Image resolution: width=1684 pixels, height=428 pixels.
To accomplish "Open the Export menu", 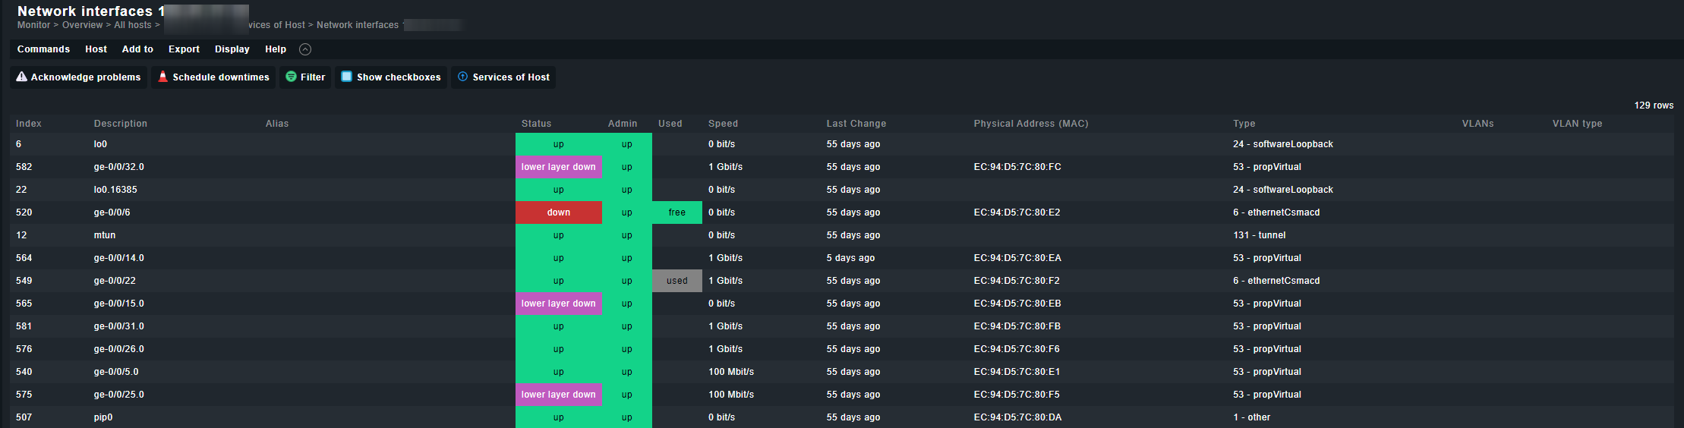I will point(184,49).
